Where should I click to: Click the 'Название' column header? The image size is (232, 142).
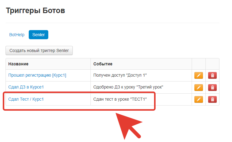tap(18, 64)
